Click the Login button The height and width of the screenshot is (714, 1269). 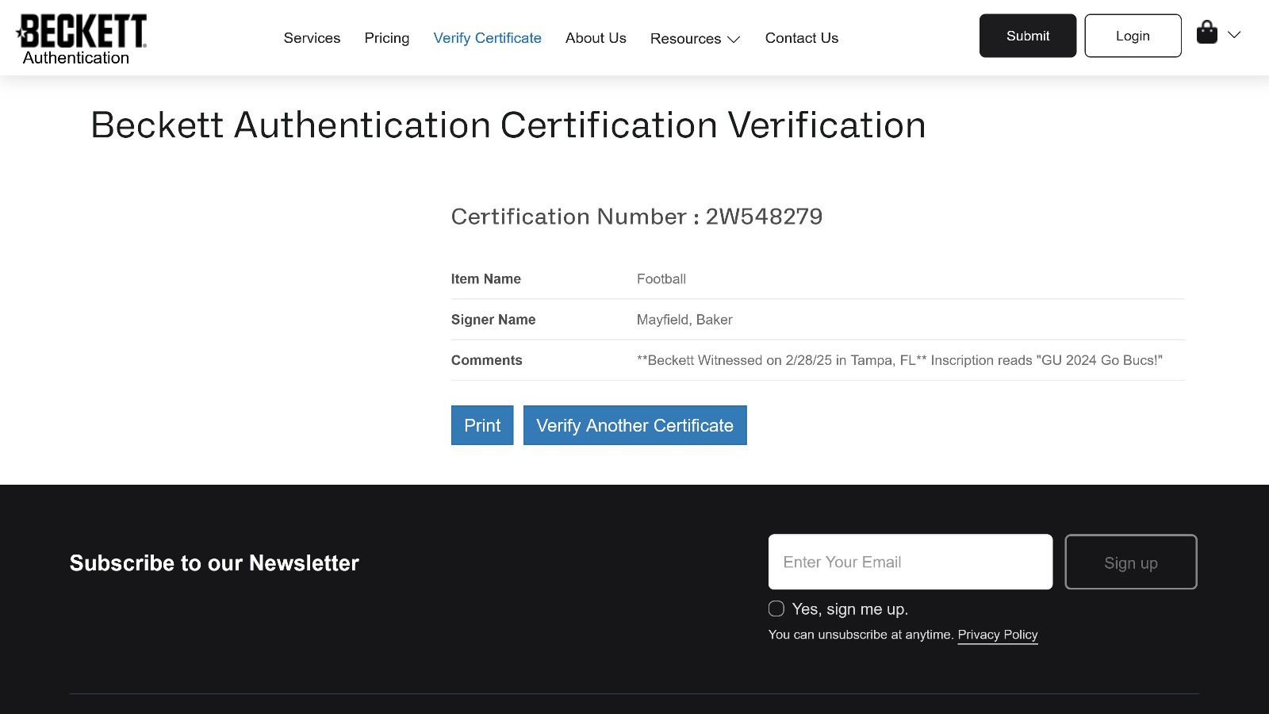click(1132, 36)
